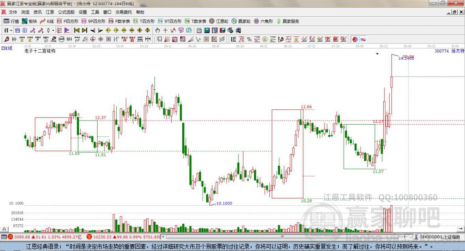Screen dimensions: 465x251
Task: Toggle the 权 adjusted-price icon
Action: 59,30
